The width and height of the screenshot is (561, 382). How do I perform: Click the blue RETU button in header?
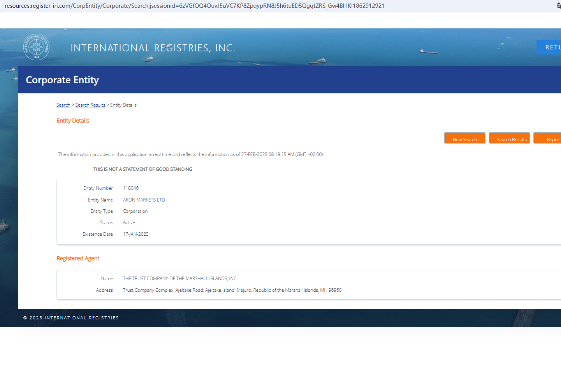click(x=549, y=47)
